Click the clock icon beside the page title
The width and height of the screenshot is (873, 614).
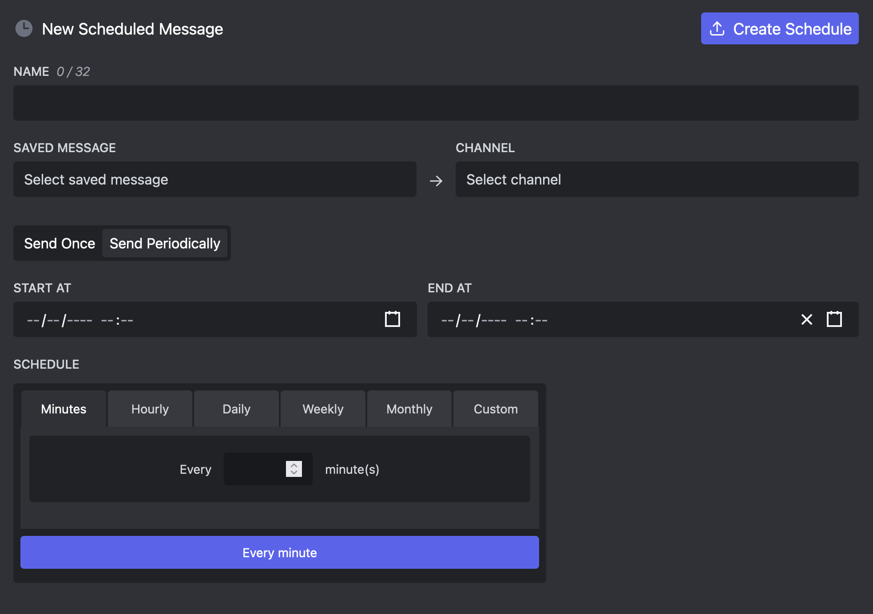[24, 28]
